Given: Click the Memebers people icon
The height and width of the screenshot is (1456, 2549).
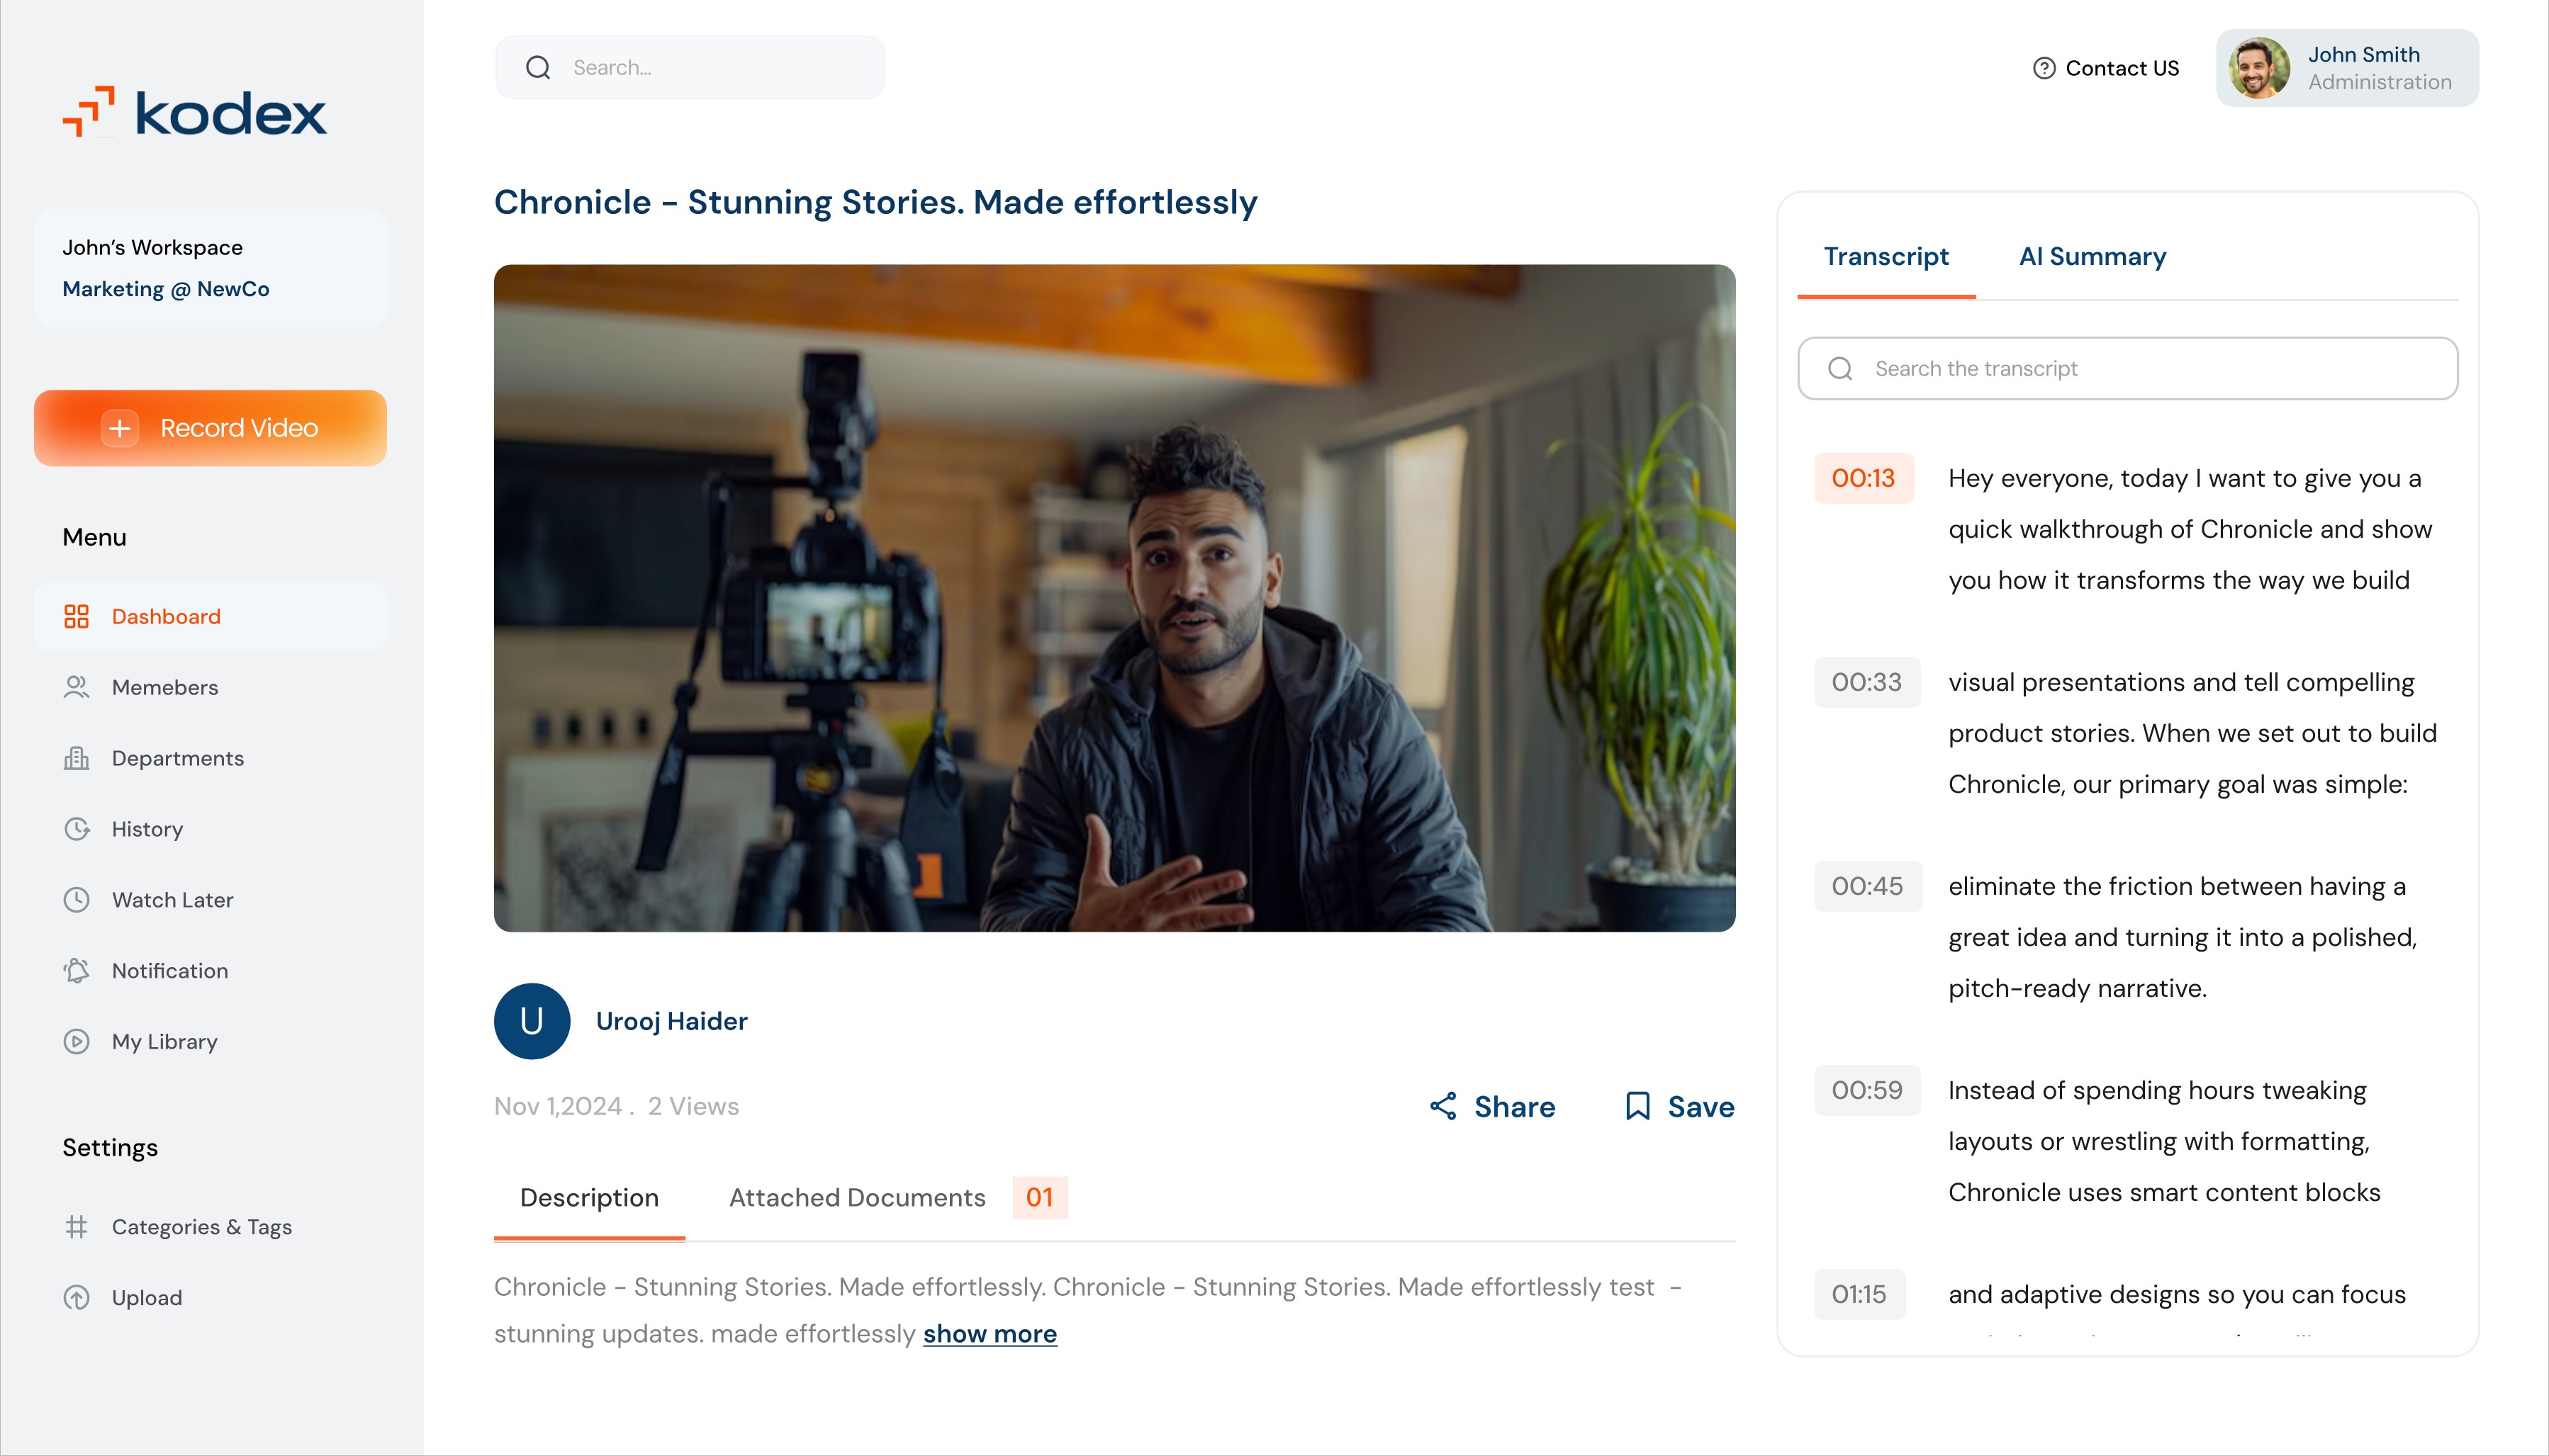Looking at the screenshot, I should coord(77,687).
